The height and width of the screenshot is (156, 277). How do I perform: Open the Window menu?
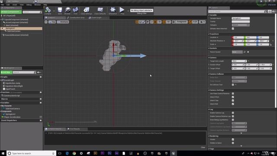coord(38,5)
